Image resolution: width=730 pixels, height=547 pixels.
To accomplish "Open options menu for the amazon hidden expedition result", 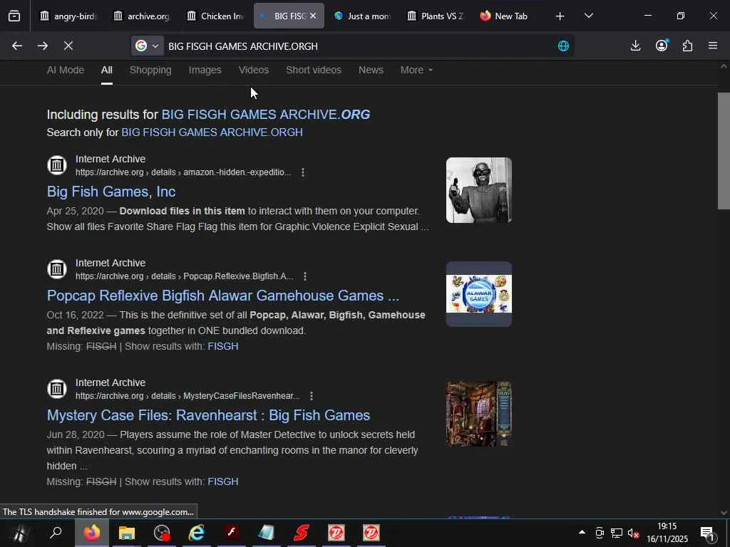I will click(x=302, y=172).
